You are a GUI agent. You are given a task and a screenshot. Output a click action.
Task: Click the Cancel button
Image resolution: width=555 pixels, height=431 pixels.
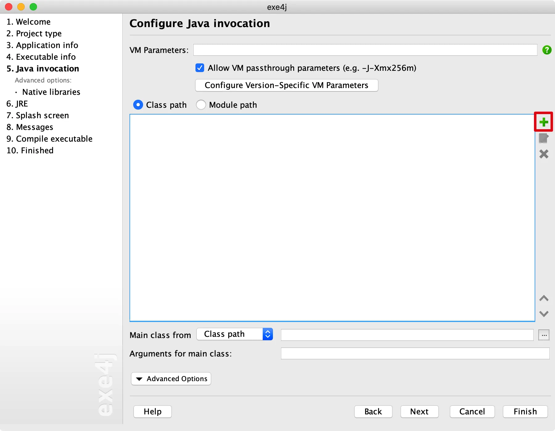click(x=472, y=412)
